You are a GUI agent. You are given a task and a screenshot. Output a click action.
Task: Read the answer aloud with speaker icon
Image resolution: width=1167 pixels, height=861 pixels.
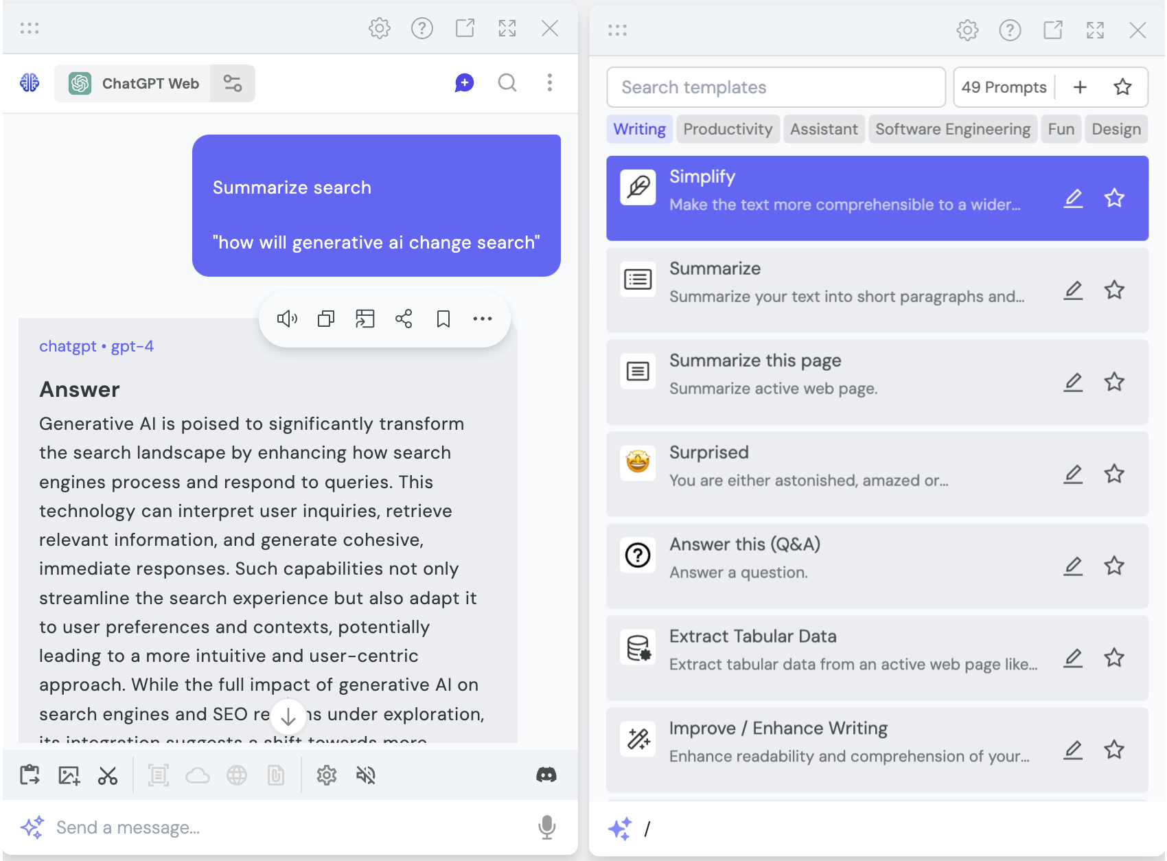[287, 319]
